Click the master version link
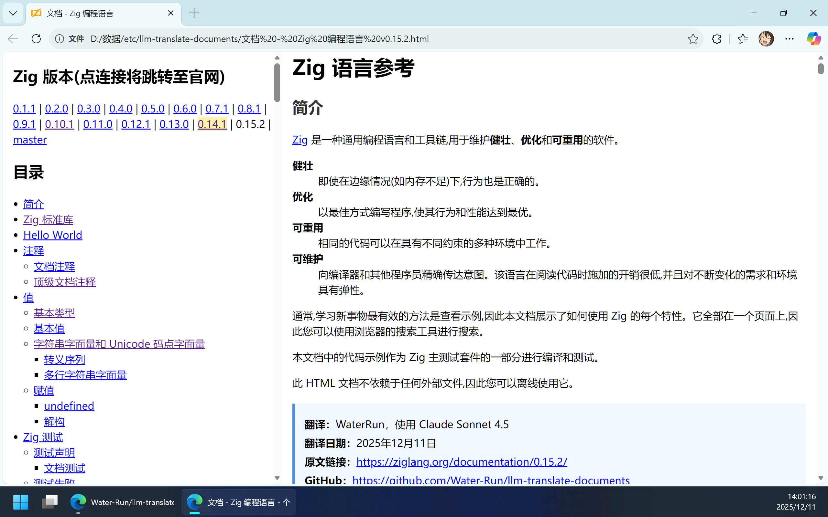This screenshot has width=828, height=517. pos(29,140)
